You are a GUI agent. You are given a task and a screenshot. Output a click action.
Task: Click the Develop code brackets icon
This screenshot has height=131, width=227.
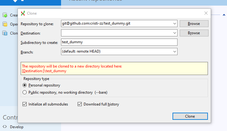4,127
